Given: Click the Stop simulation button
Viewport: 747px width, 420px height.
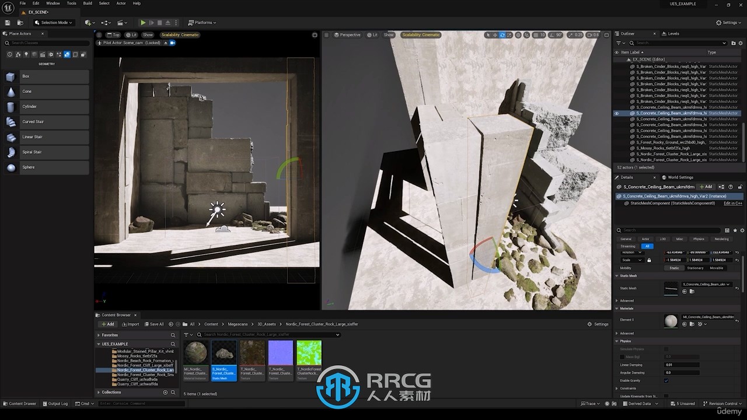Looking at the screenshot, I should tap(160, 23).
